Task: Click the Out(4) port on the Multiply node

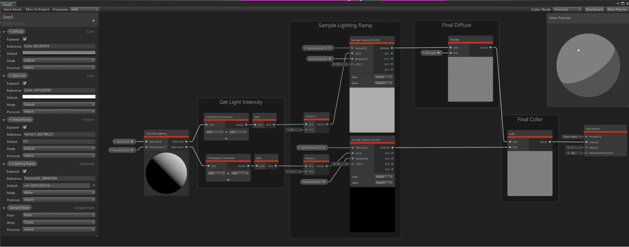Action: coord(490,48)
